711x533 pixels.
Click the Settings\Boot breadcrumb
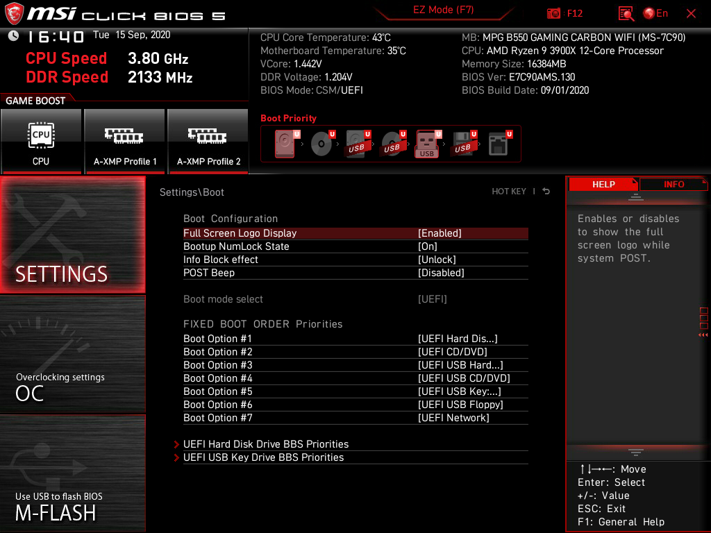(192, 192)
